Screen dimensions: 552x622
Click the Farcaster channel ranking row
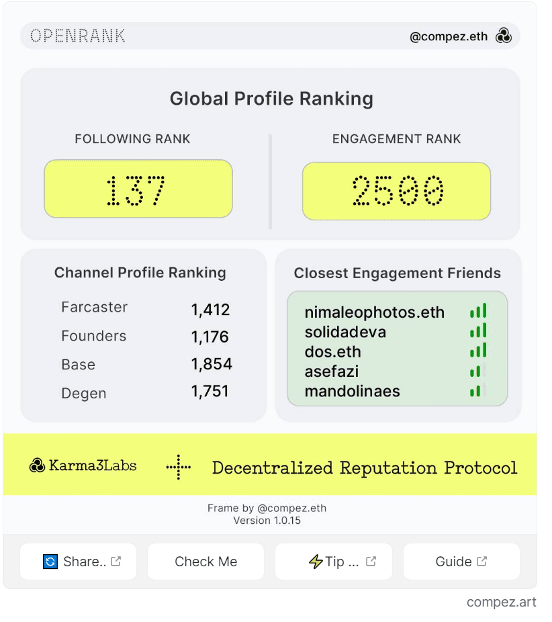pos(146,308)
